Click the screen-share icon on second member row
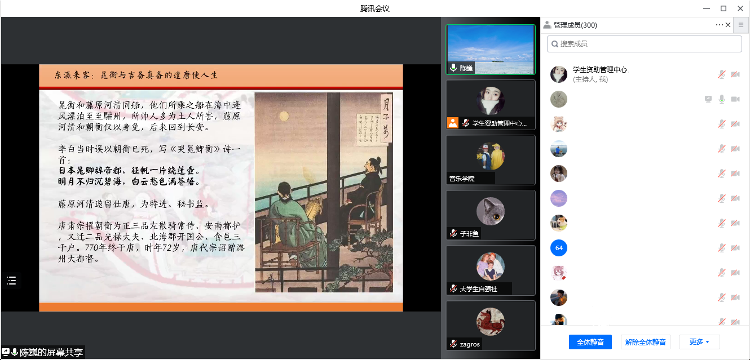 pyautogui.click(x=708, y=99)
